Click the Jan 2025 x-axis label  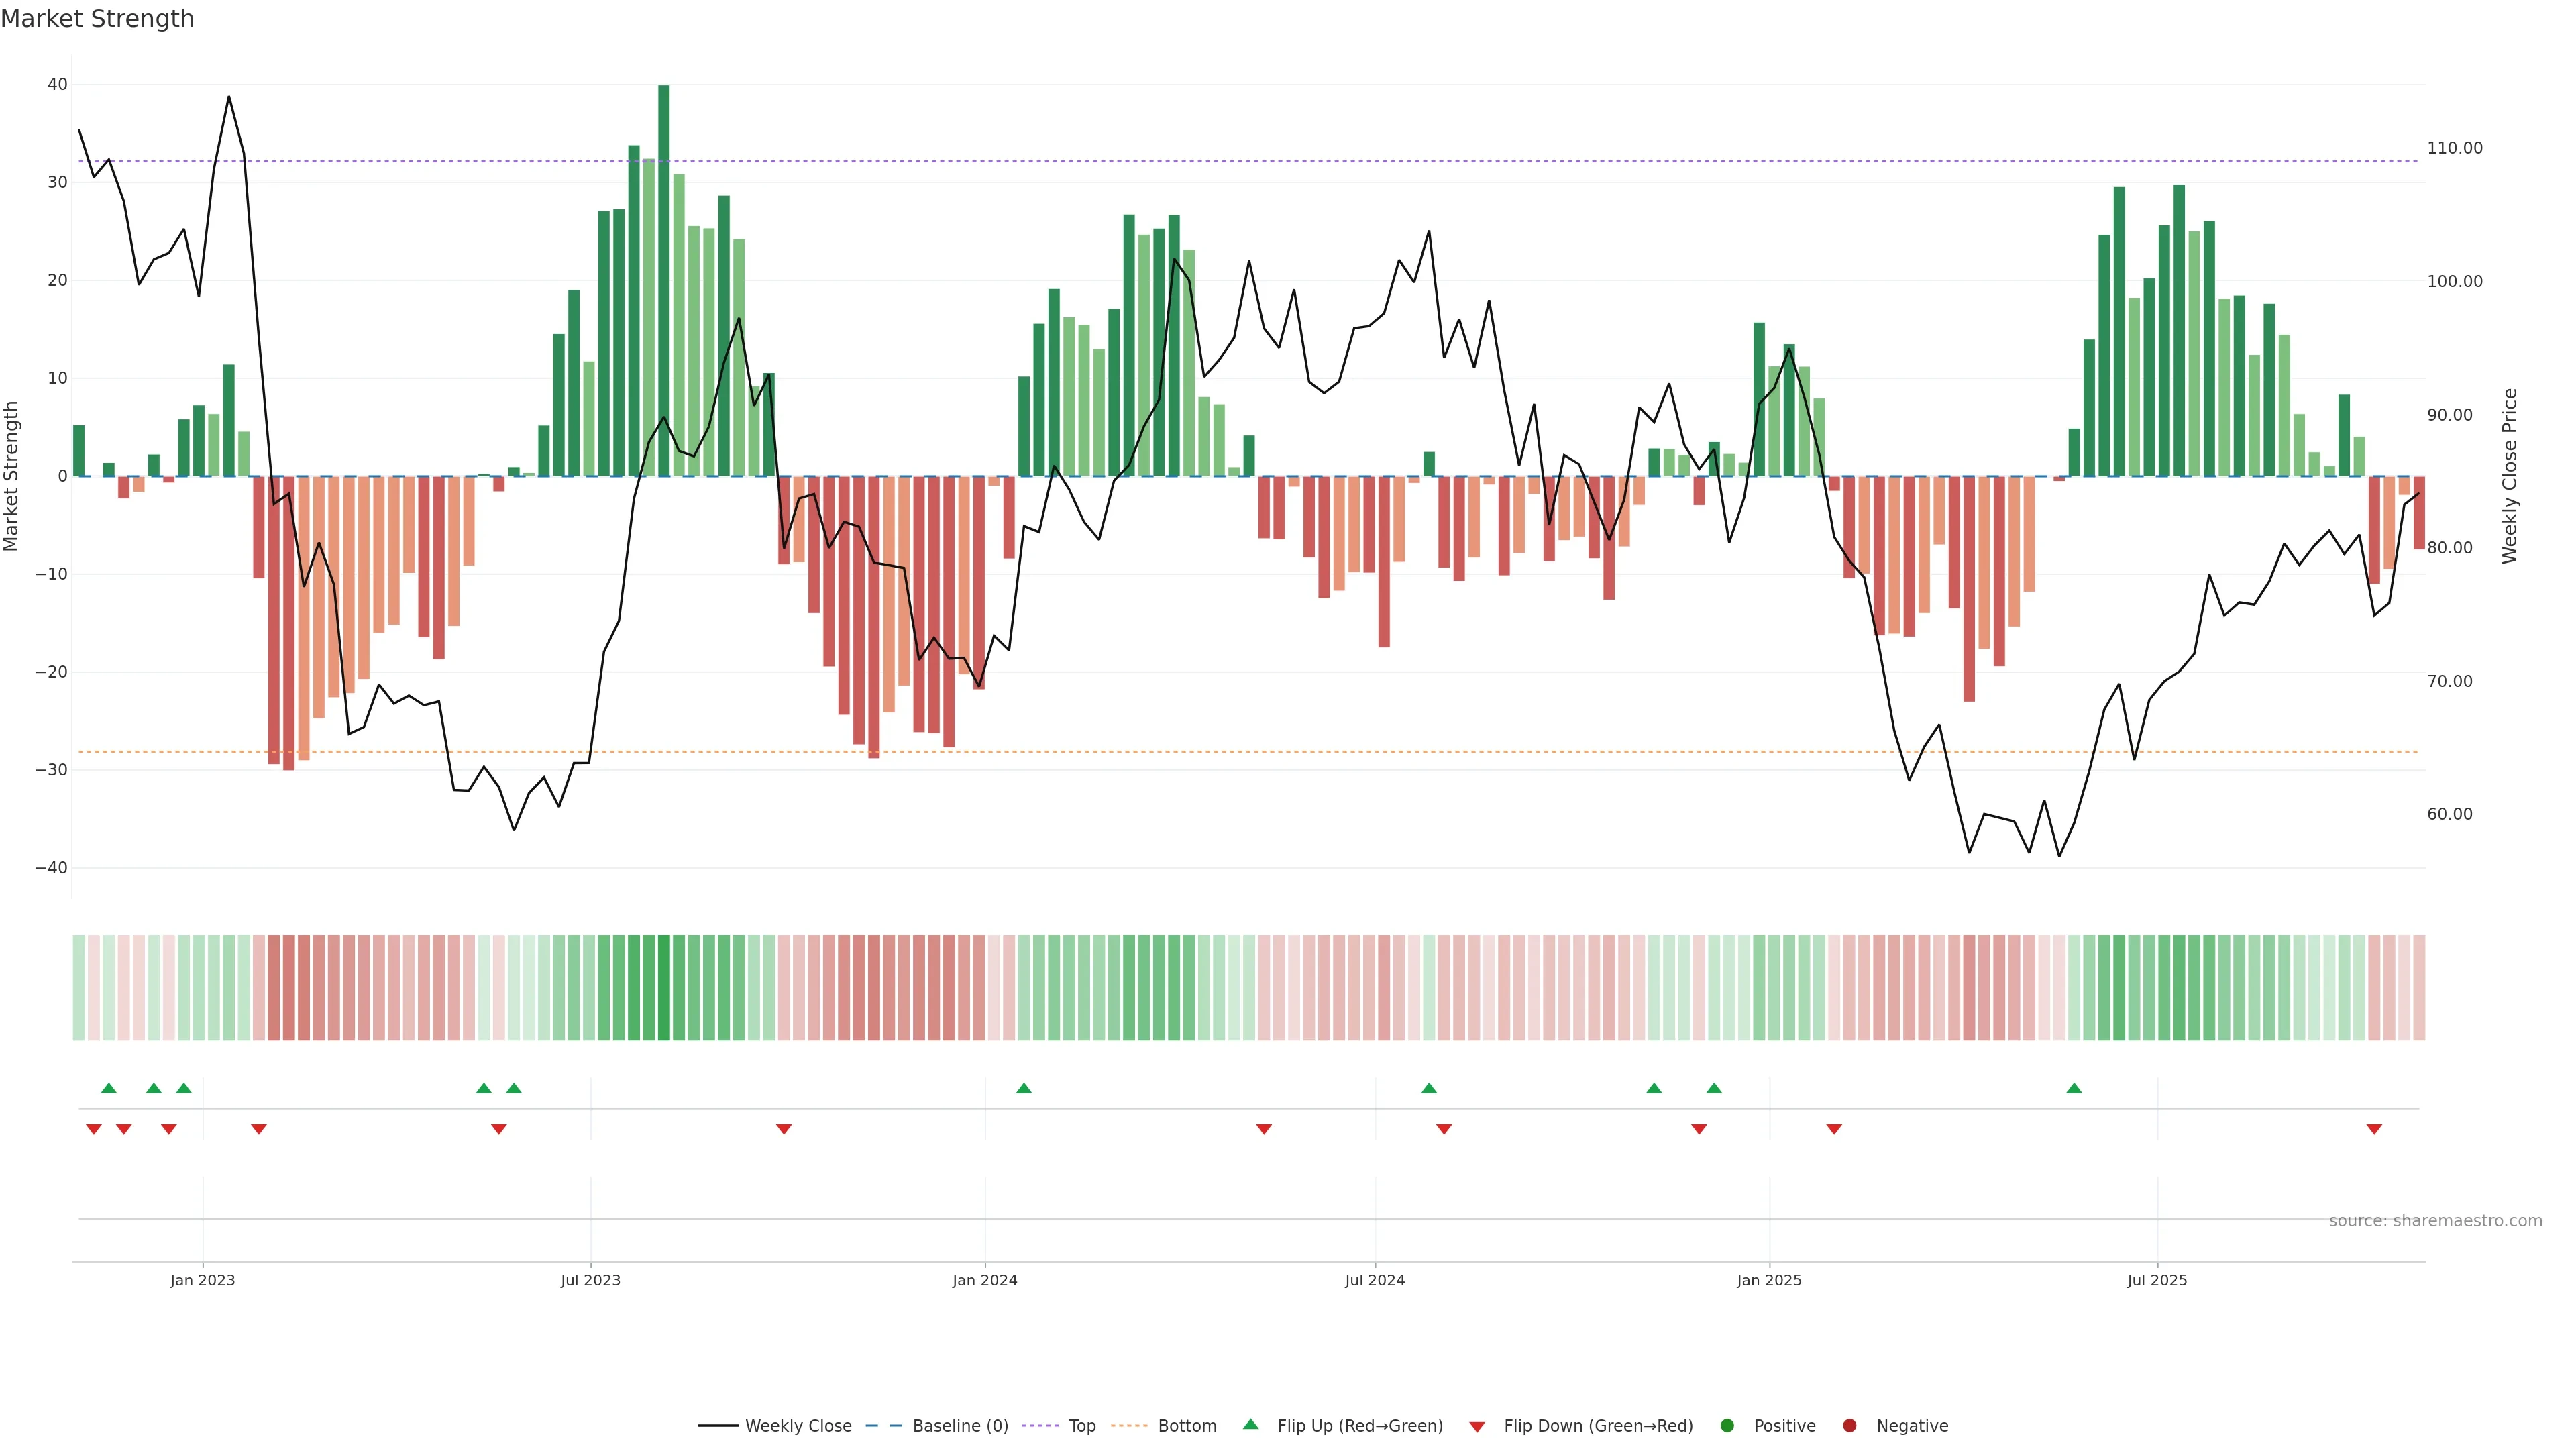coord(1769,1280)
